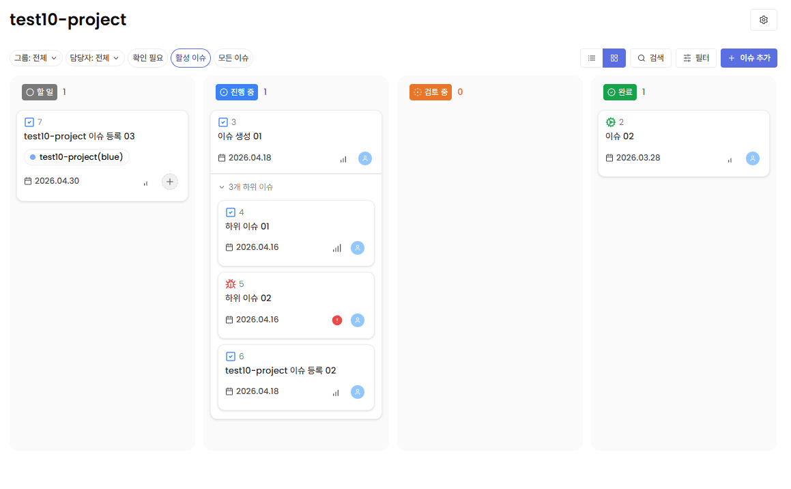Click assignee avatar on 하위 이슈 01
Image resolution: width=791 pixels, height=489 pixels.
(x=358, y=248)
